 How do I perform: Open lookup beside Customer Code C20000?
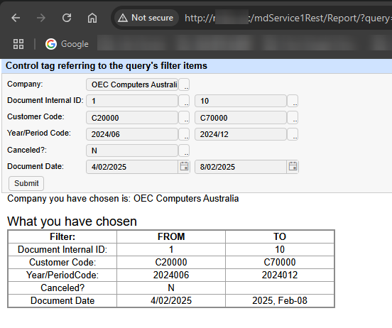pos(184,118)
